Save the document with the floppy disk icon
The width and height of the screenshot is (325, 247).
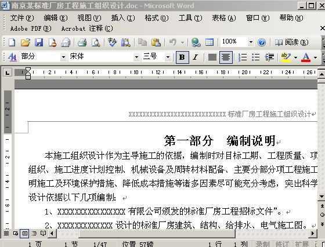pyautogui.click(x=39, y=42)
